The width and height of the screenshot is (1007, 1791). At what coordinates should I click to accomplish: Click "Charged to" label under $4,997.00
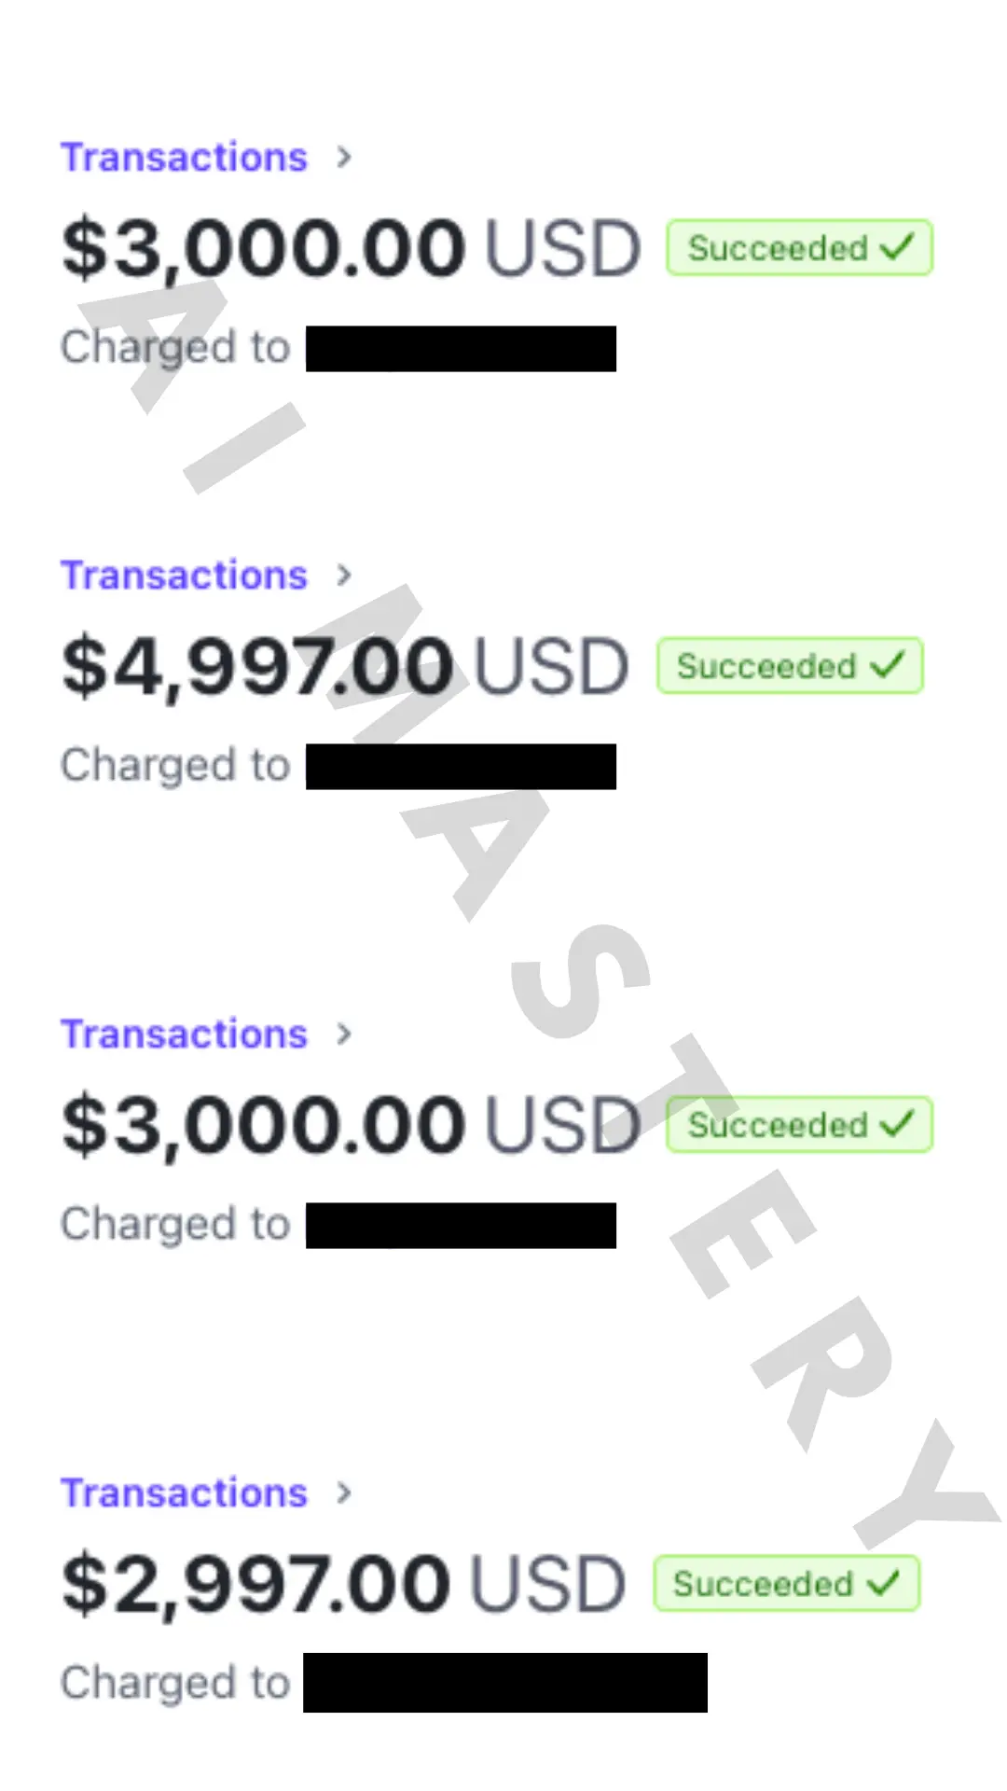[175, 766]
